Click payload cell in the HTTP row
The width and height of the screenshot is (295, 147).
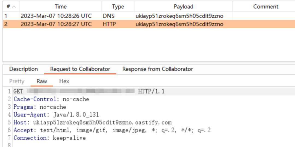pyautogui.click(x=183, y=24)
